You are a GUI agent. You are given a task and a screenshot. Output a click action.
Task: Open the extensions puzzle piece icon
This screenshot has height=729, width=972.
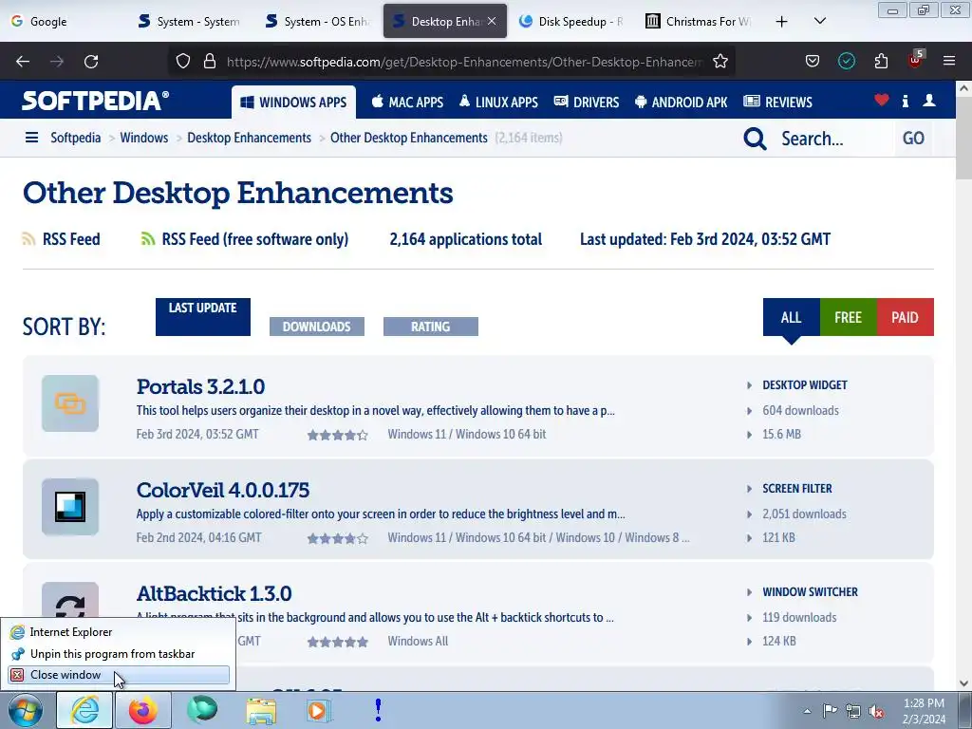point(881,62)
